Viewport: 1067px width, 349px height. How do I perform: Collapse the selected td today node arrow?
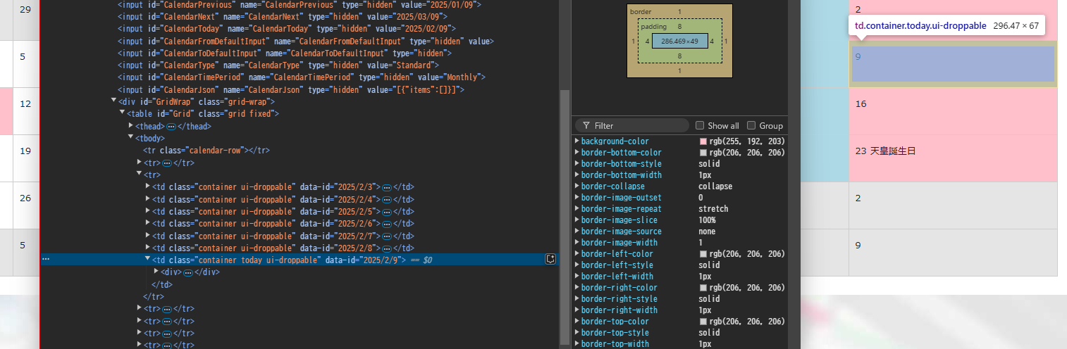coord(148,260)
